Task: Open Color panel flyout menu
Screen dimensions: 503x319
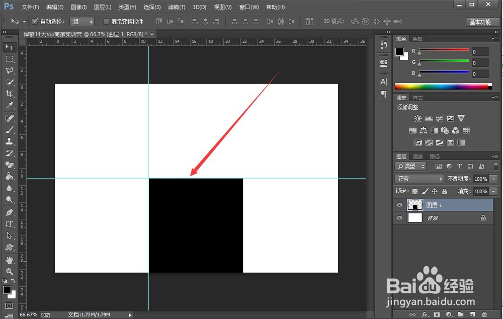Action: 494,39
